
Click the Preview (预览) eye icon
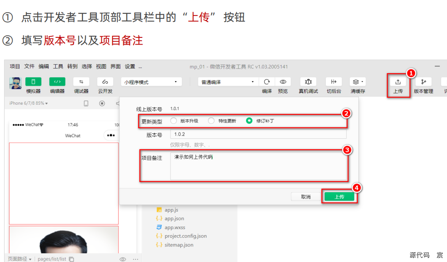click(x=283, y=82)
